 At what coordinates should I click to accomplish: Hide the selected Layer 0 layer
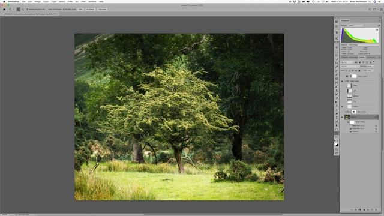click(342, 117)
